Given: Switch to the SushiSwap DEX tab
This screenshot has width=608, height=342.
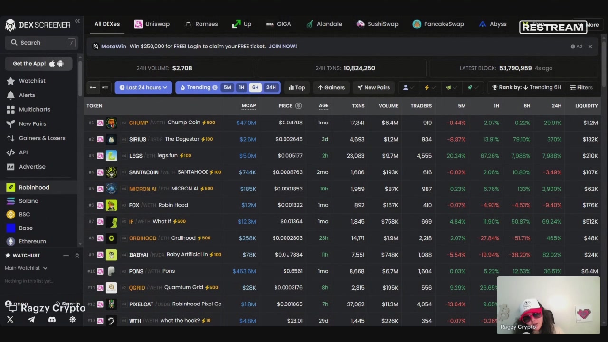Looking at the screenshot, I should tap(378, 24).
